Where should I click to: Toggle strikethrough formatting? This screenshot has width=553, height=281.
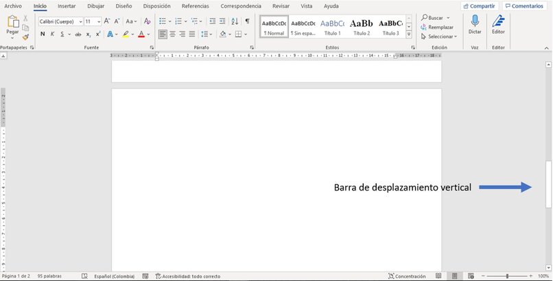pyautogui.click(x=78, y=34)
